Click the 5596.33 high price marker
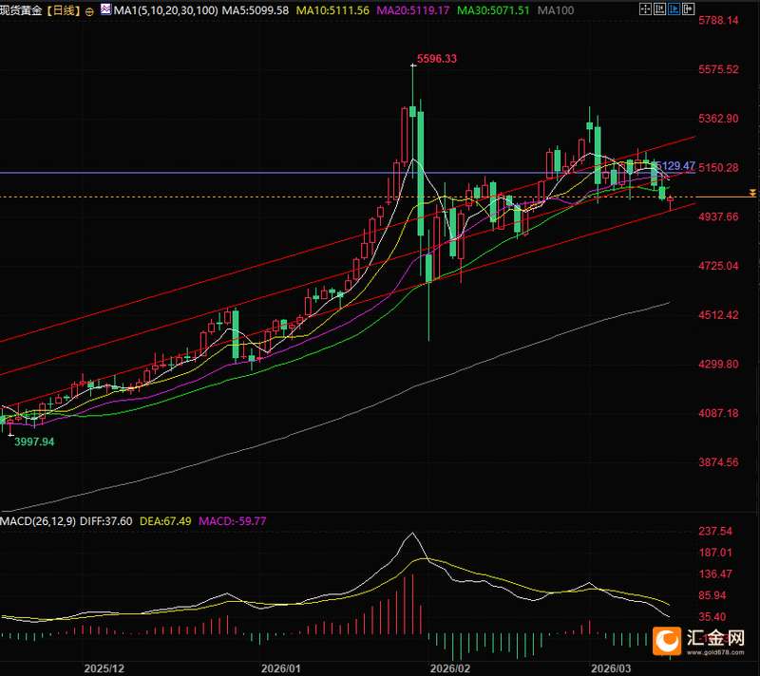This screenshot has width=760, height=676. point(437,59)
